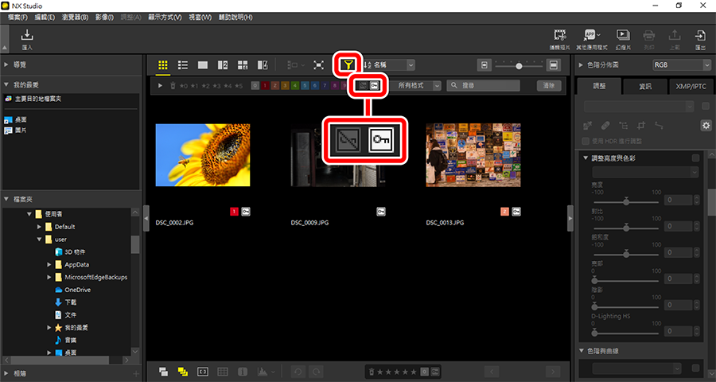Click the 匯出 export icon
This screenshot has height=382, width=716.
tap(700, 35)
